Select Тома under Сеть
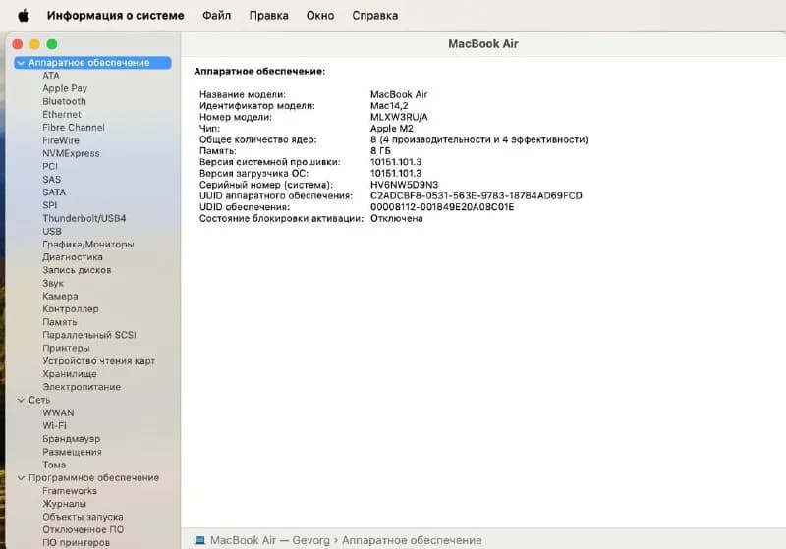This screenshot has height=549, width=786. [54, 466]
